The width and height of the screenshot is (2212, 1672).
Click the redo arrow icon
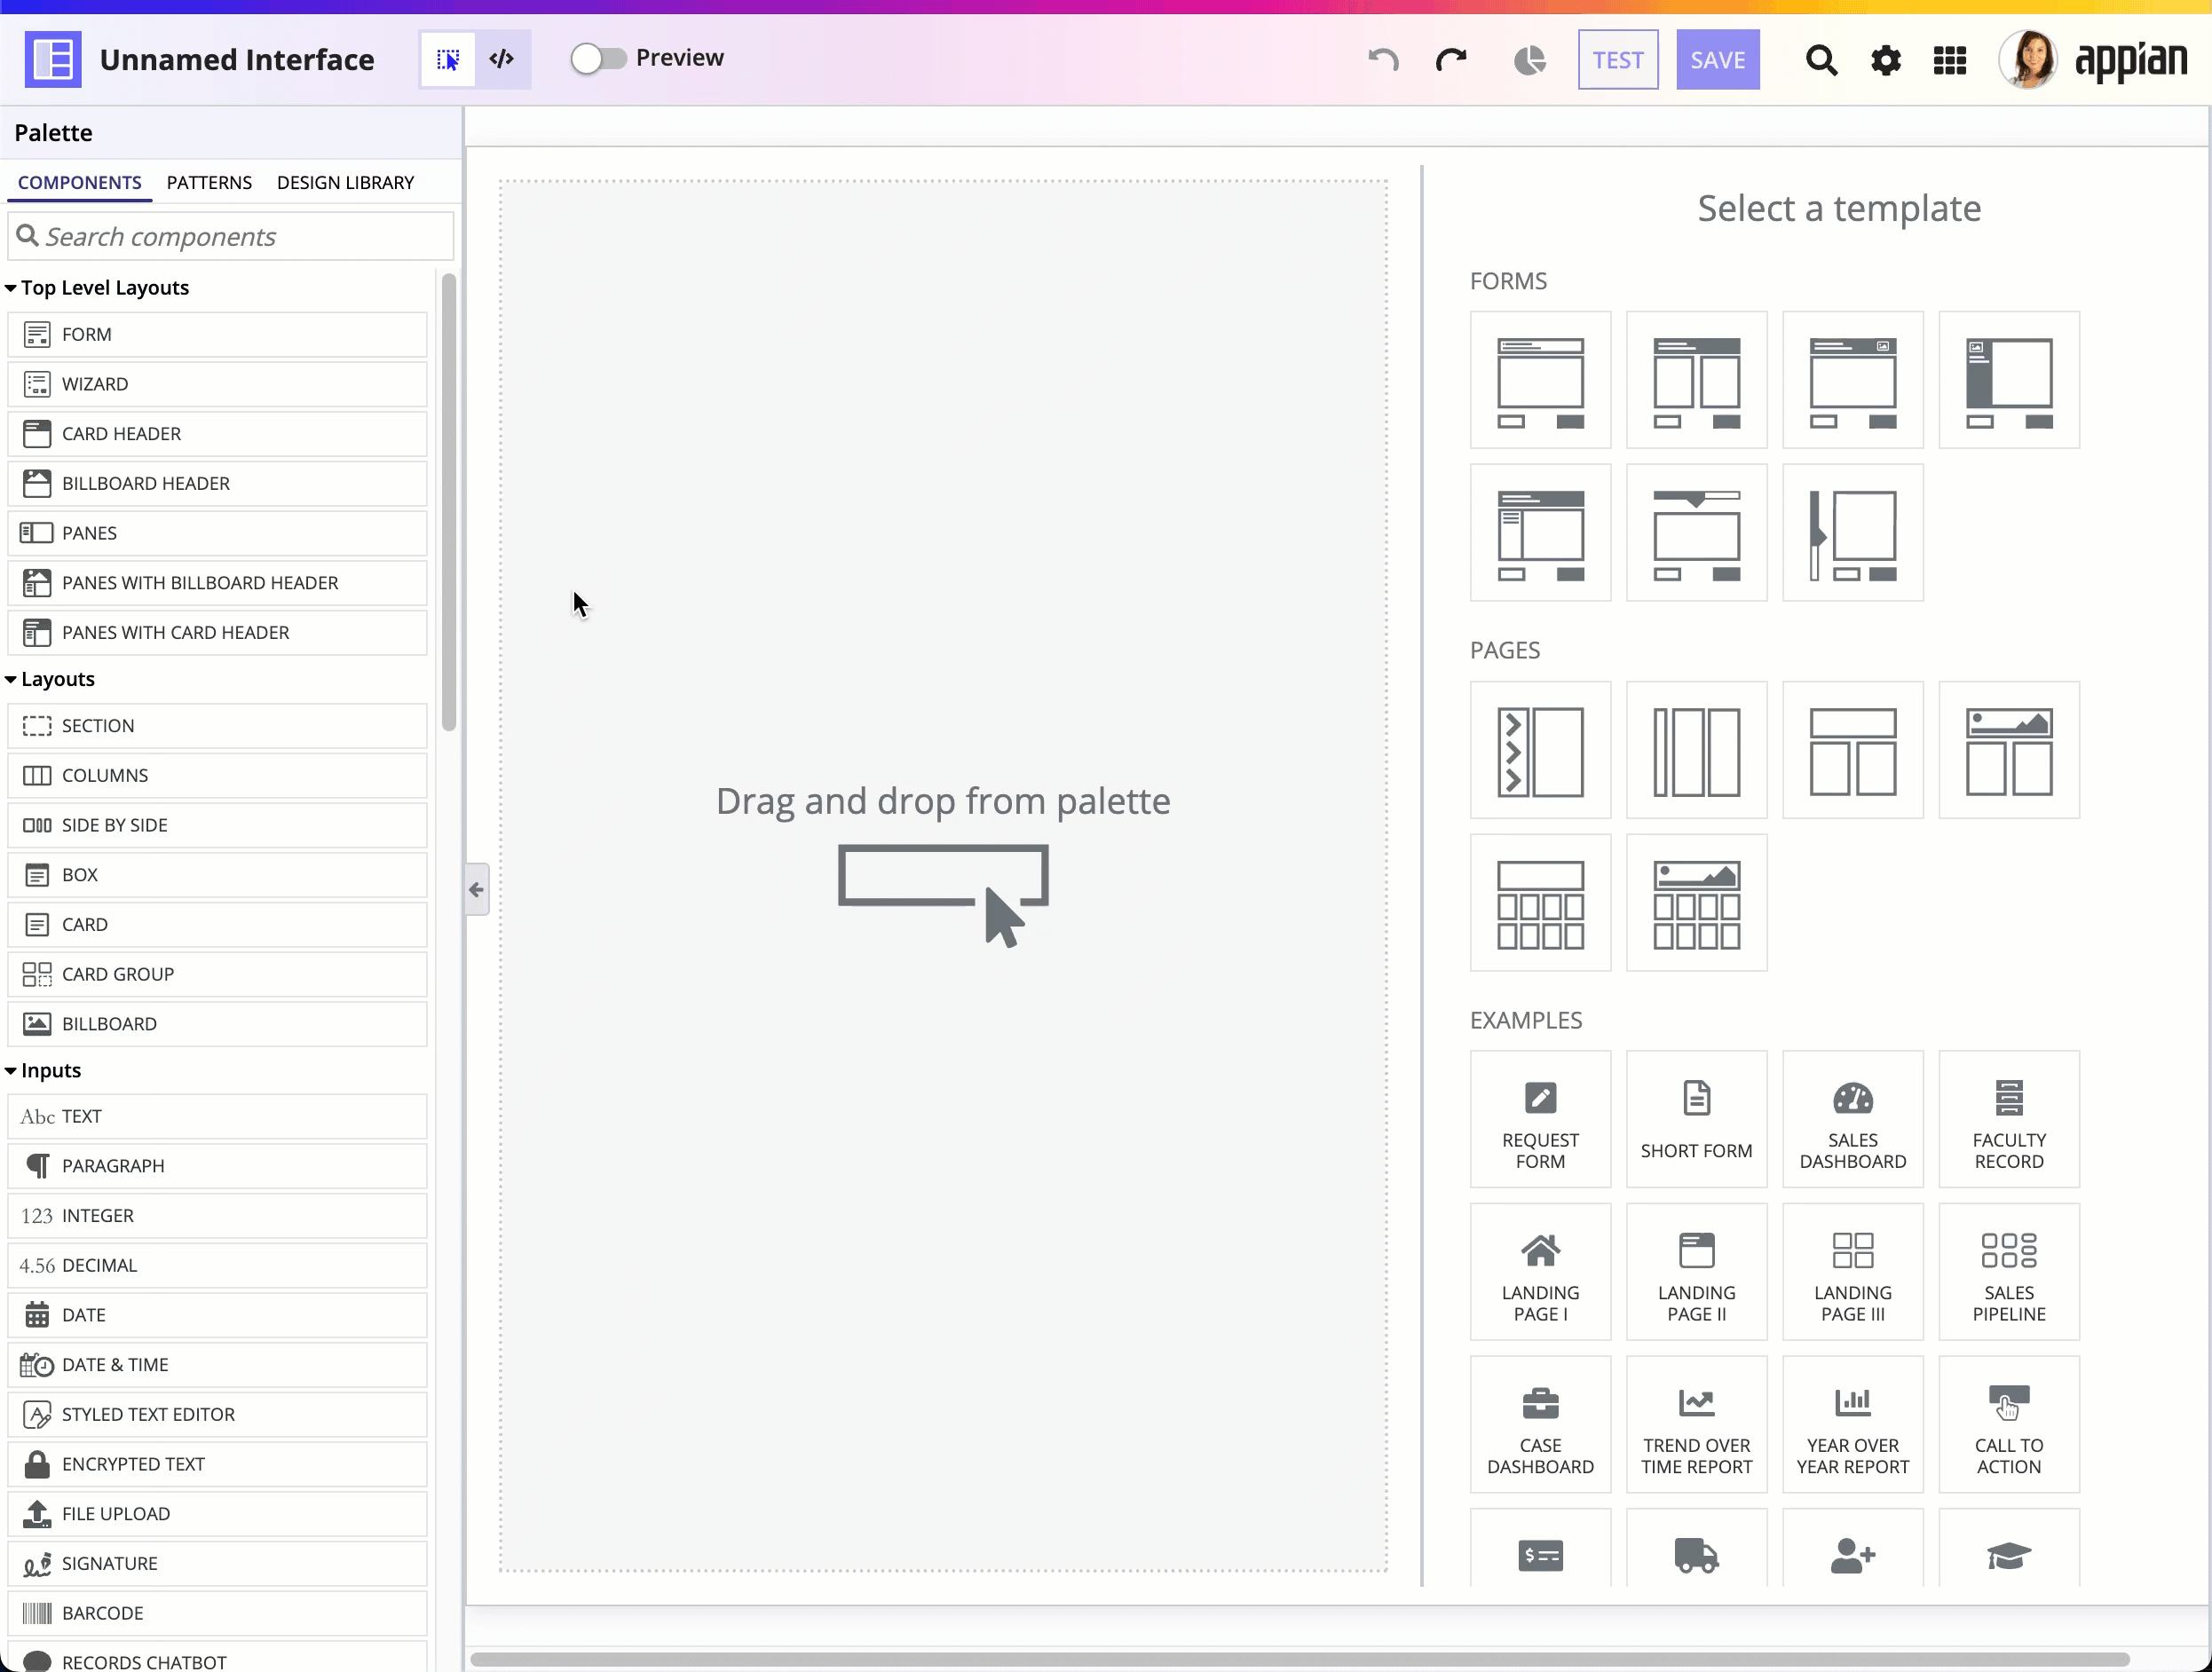(1451, 60)
